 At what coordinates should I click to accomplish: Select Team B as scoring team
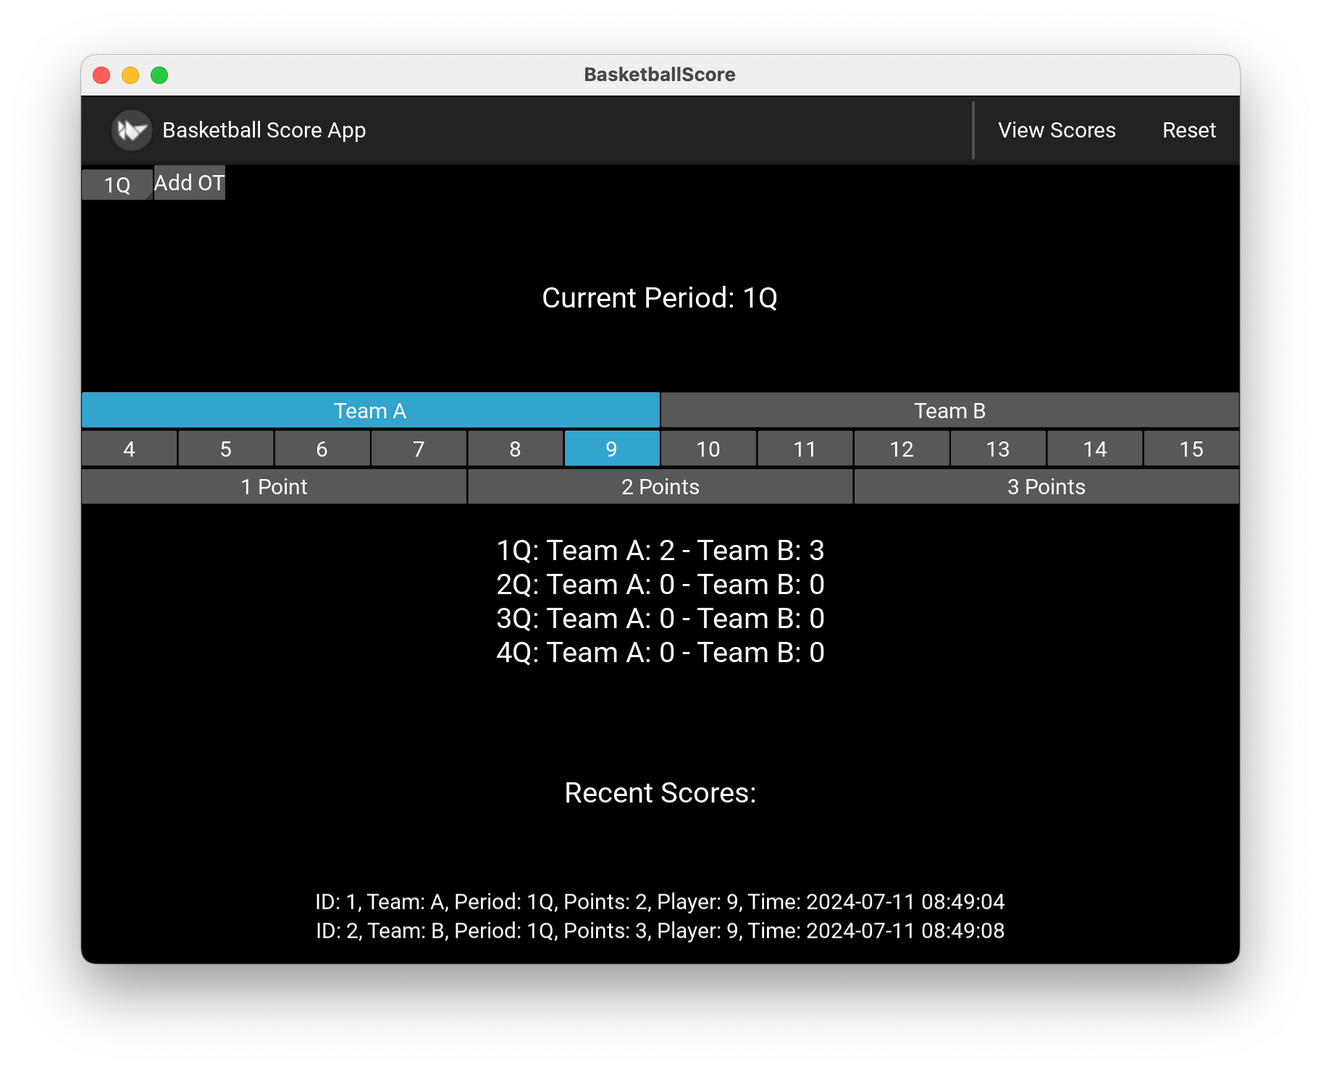tap(950, 410)
